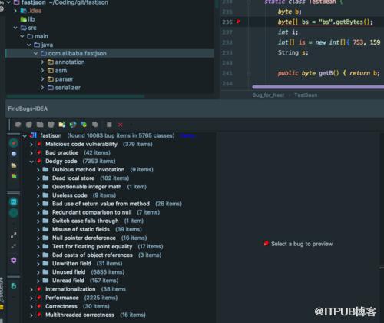
Task: Select Internationalization category row
Action: point(85,289)
